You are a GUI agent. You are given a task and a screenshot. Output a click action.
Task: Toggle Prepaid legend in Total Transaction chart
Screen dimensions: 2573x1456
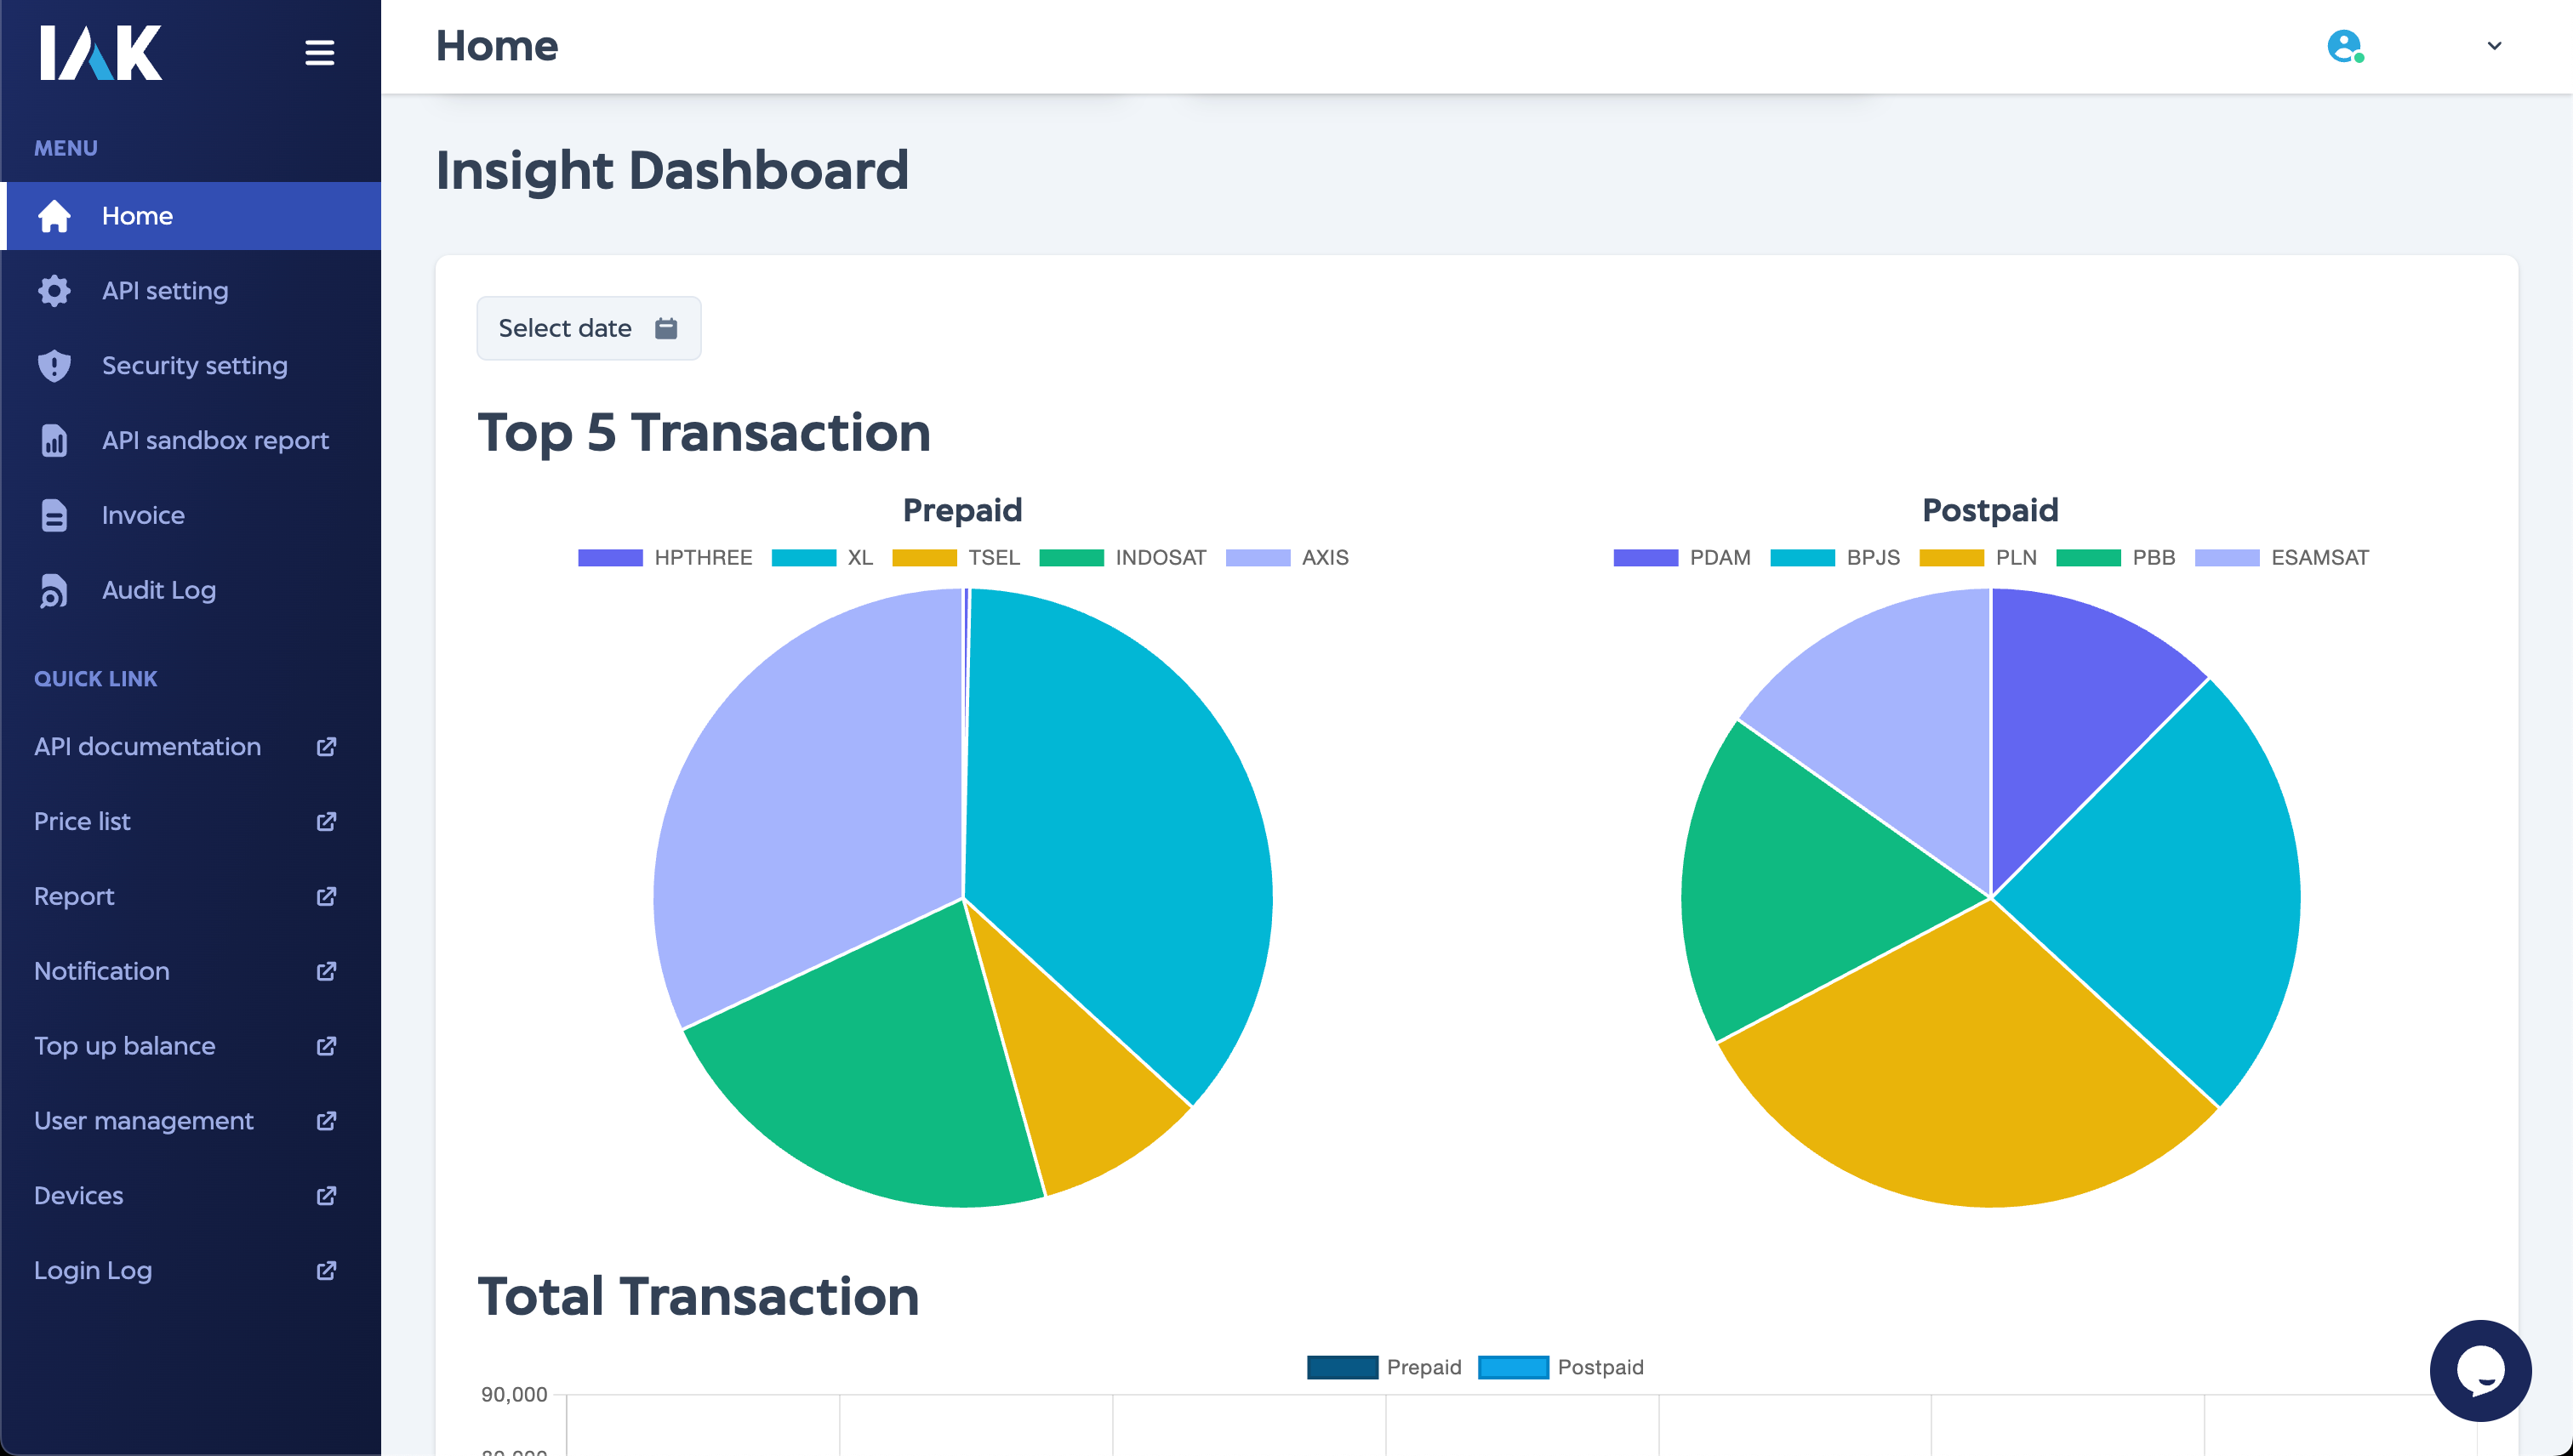click(1384, 1367)
